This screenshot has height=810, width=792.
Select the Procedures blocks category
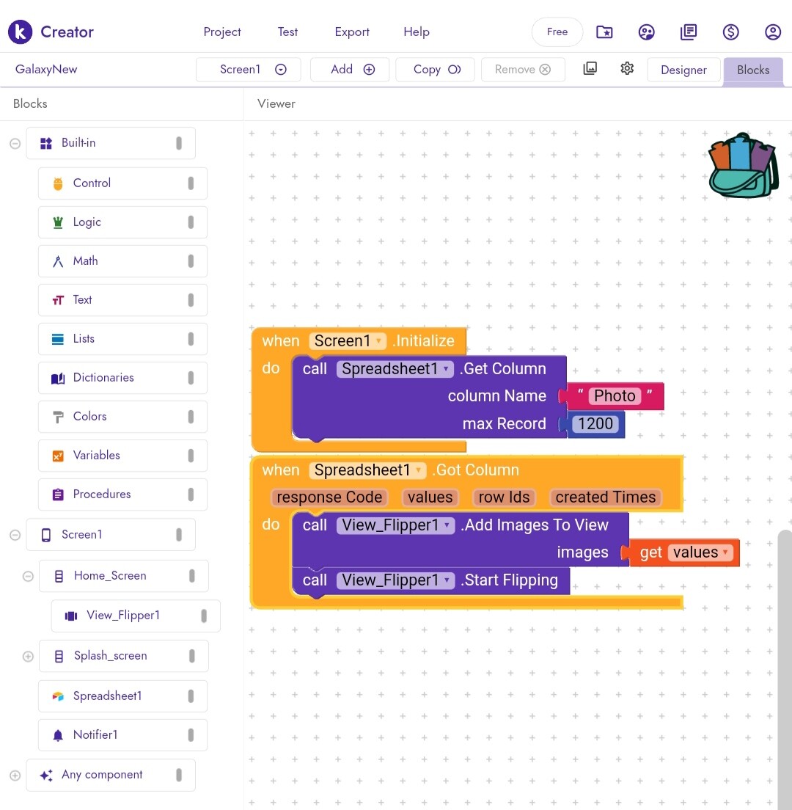click(123, 495)
